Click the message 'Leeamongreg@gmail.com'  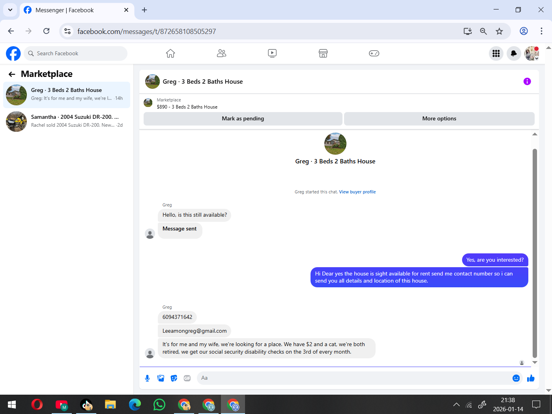tap(195, 331)
